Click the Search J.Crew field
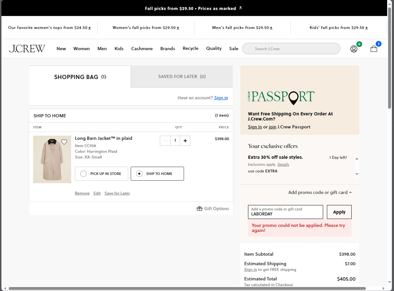The image size is (394, 291). click(291, 49)
